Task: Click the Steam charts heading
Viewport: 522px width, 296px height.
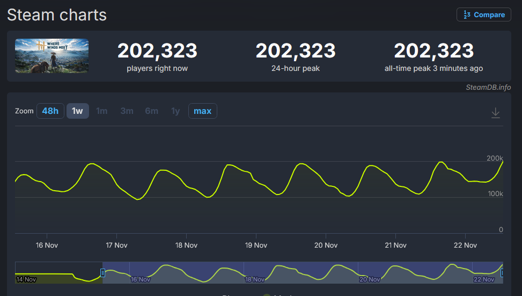Action: [x=57, y=15]
